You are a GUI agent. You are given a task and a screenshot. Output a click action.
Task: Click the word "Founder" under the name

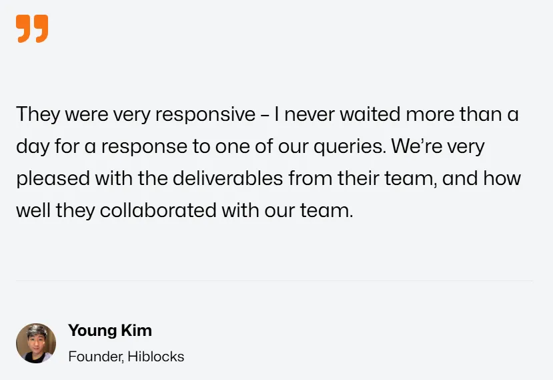pos(94,357)
